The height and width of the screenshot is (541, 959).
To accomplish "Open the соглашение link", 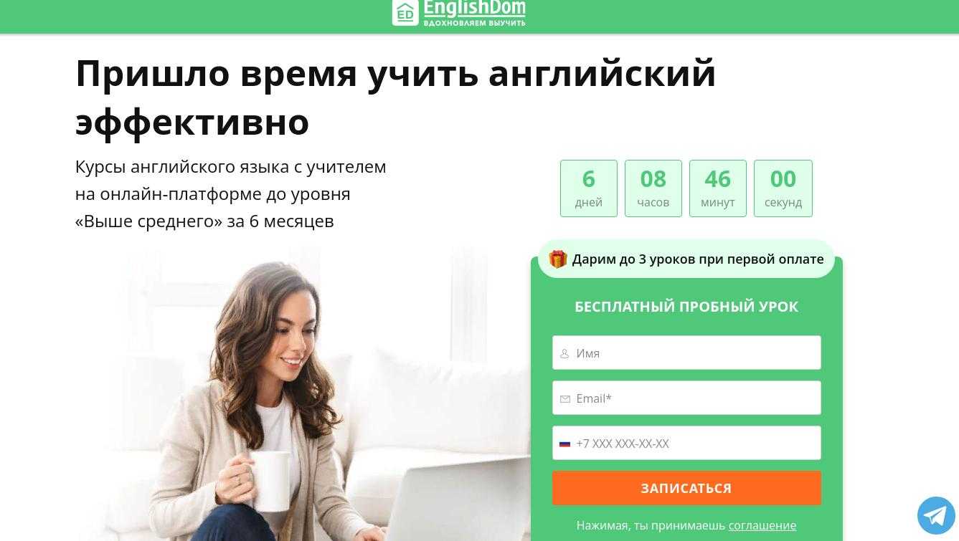I will (x=762, y=525).
